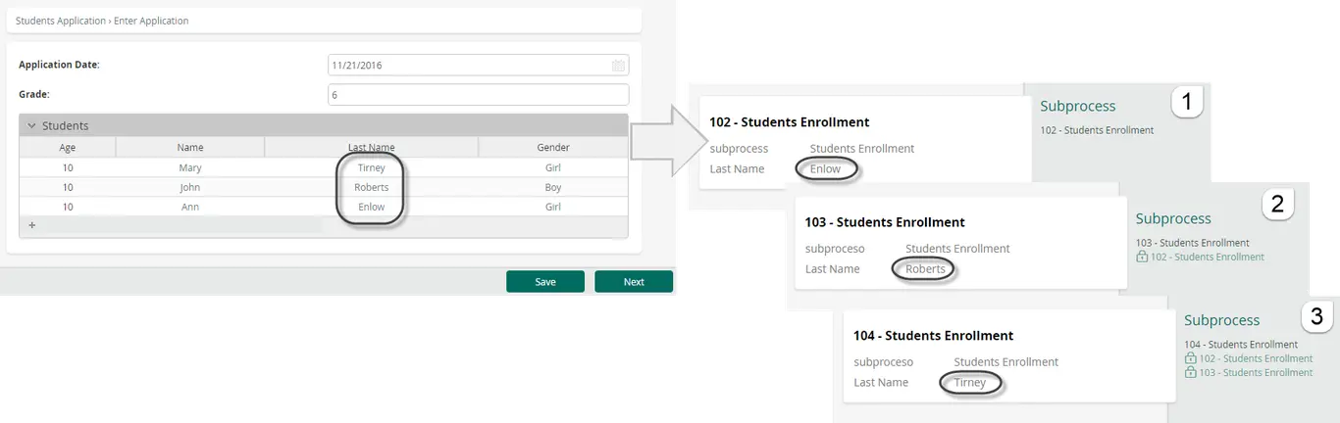Open the 103 - Students Enrollment link in 104 Subprocess panel
Image resolution: width=1340 pixels, height=423 pixels.
pyautogui.click(x=1256, y=372)
